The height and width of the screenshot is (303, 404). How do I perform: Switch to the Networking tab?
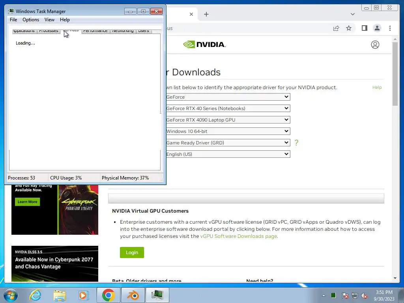[123, 31]
